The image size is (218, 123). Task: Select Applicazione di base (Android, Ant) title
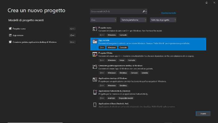[x=113, y=104]
